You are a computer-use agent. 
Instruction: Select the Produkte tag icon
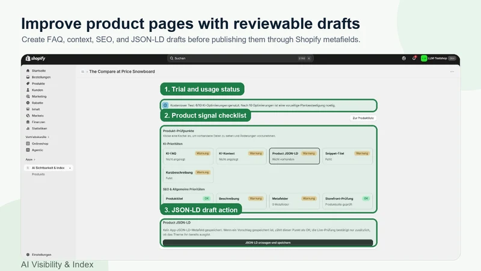(x=28, y=84)
